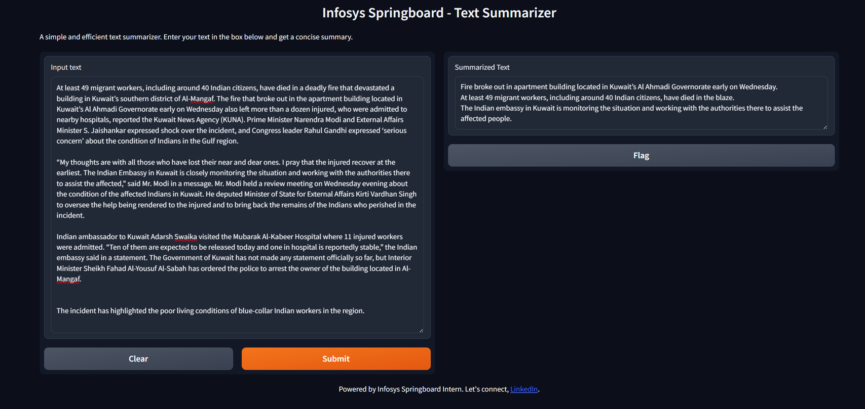This screenshot has width=865, height=409.
Task: Click summary line about 49 migrant workers
Action: tap(597, 98)
